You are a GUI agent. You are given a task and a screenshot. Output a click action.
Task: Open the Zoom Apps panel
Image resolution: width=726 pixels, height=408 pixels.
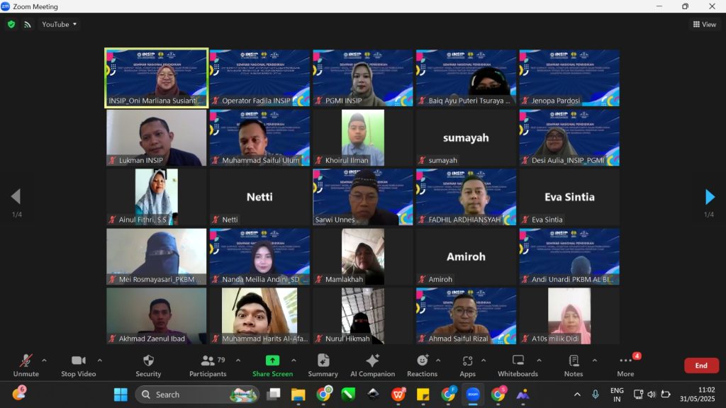[467, 365]
